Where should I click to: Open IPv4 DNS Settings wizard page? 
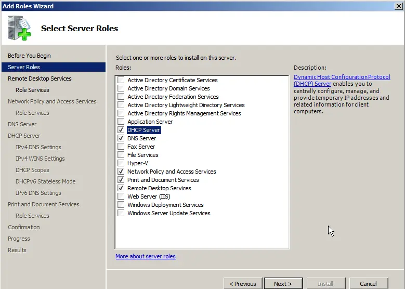[x=38, y=147]
